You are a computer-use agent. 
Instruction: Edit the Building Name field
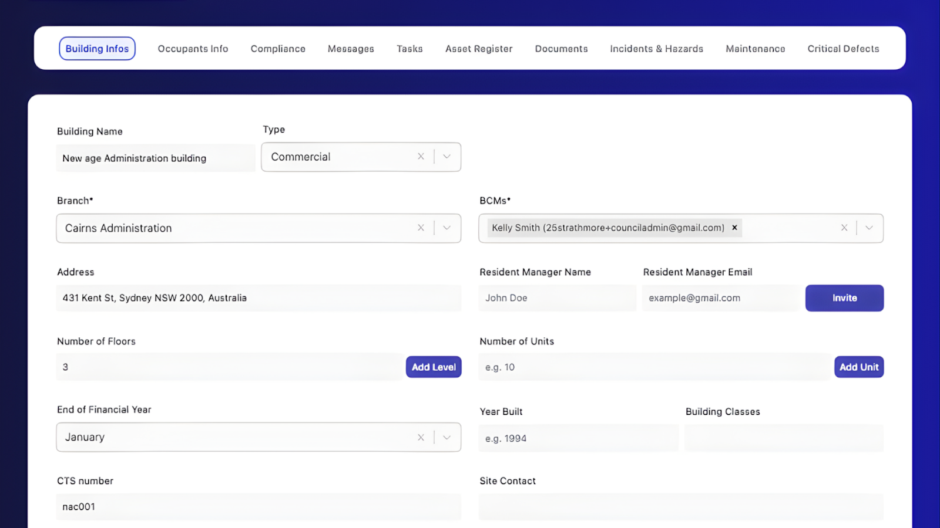pos(156,158)
